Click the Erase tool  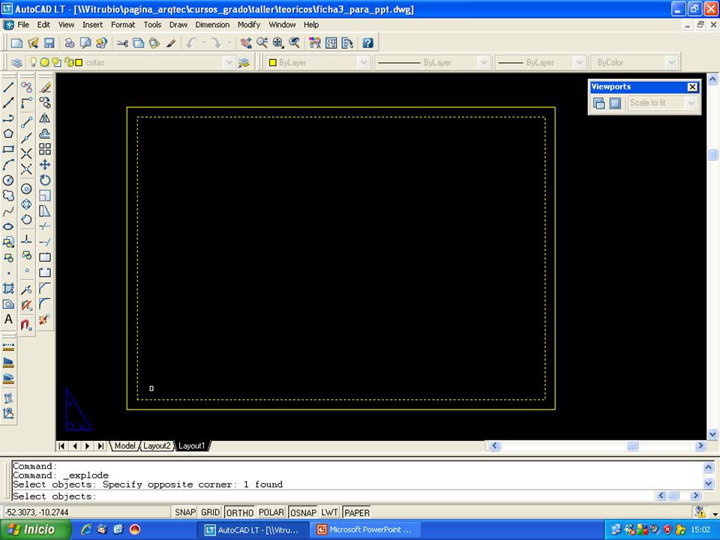45,87
